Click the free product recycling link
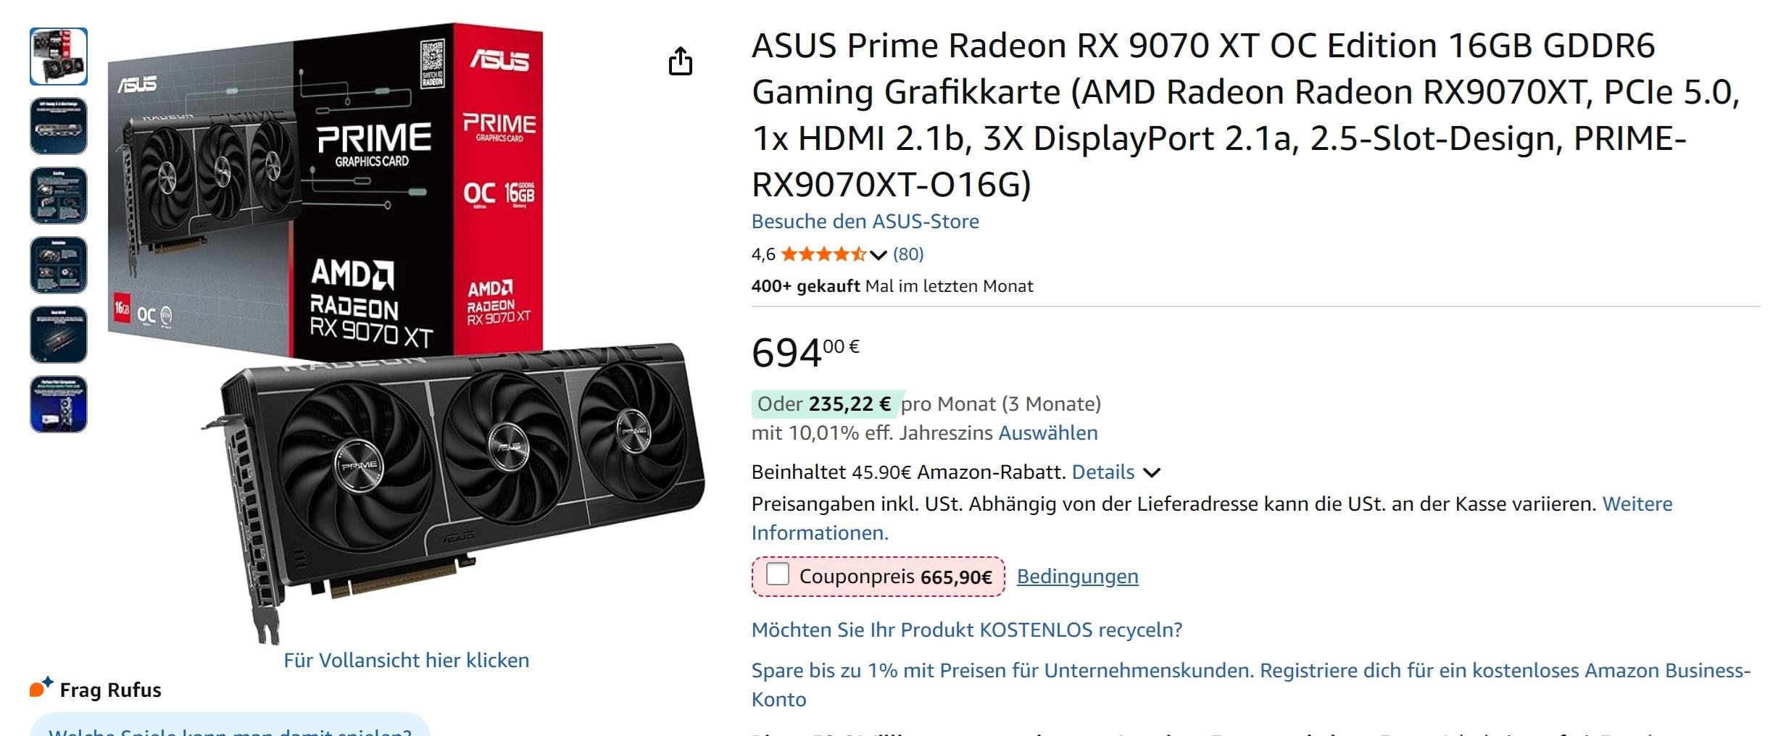Image resolution: width=1778 pixels, height=736 pixels. [x=966, y=630]
